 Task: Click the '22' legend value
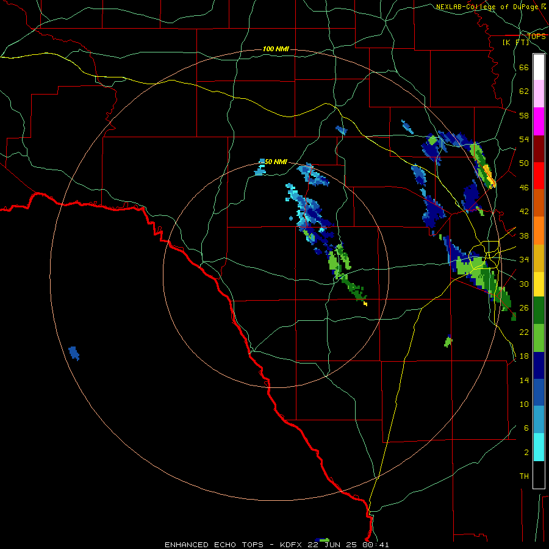tap(524, 332)
